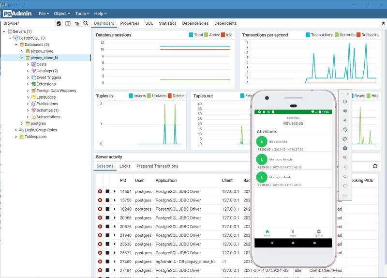The width and height of the screenshot is (387, 278).
Task: Click 'pgAdmin 4 - DB:picpay_clone_kt' application cell
Action: (185, 262)
